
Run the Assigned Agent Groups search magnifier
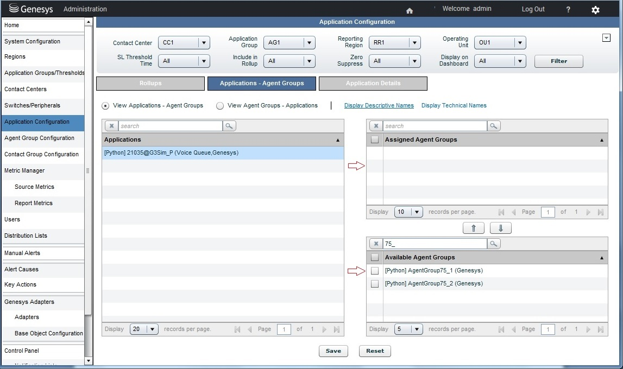tap(494, 126)
